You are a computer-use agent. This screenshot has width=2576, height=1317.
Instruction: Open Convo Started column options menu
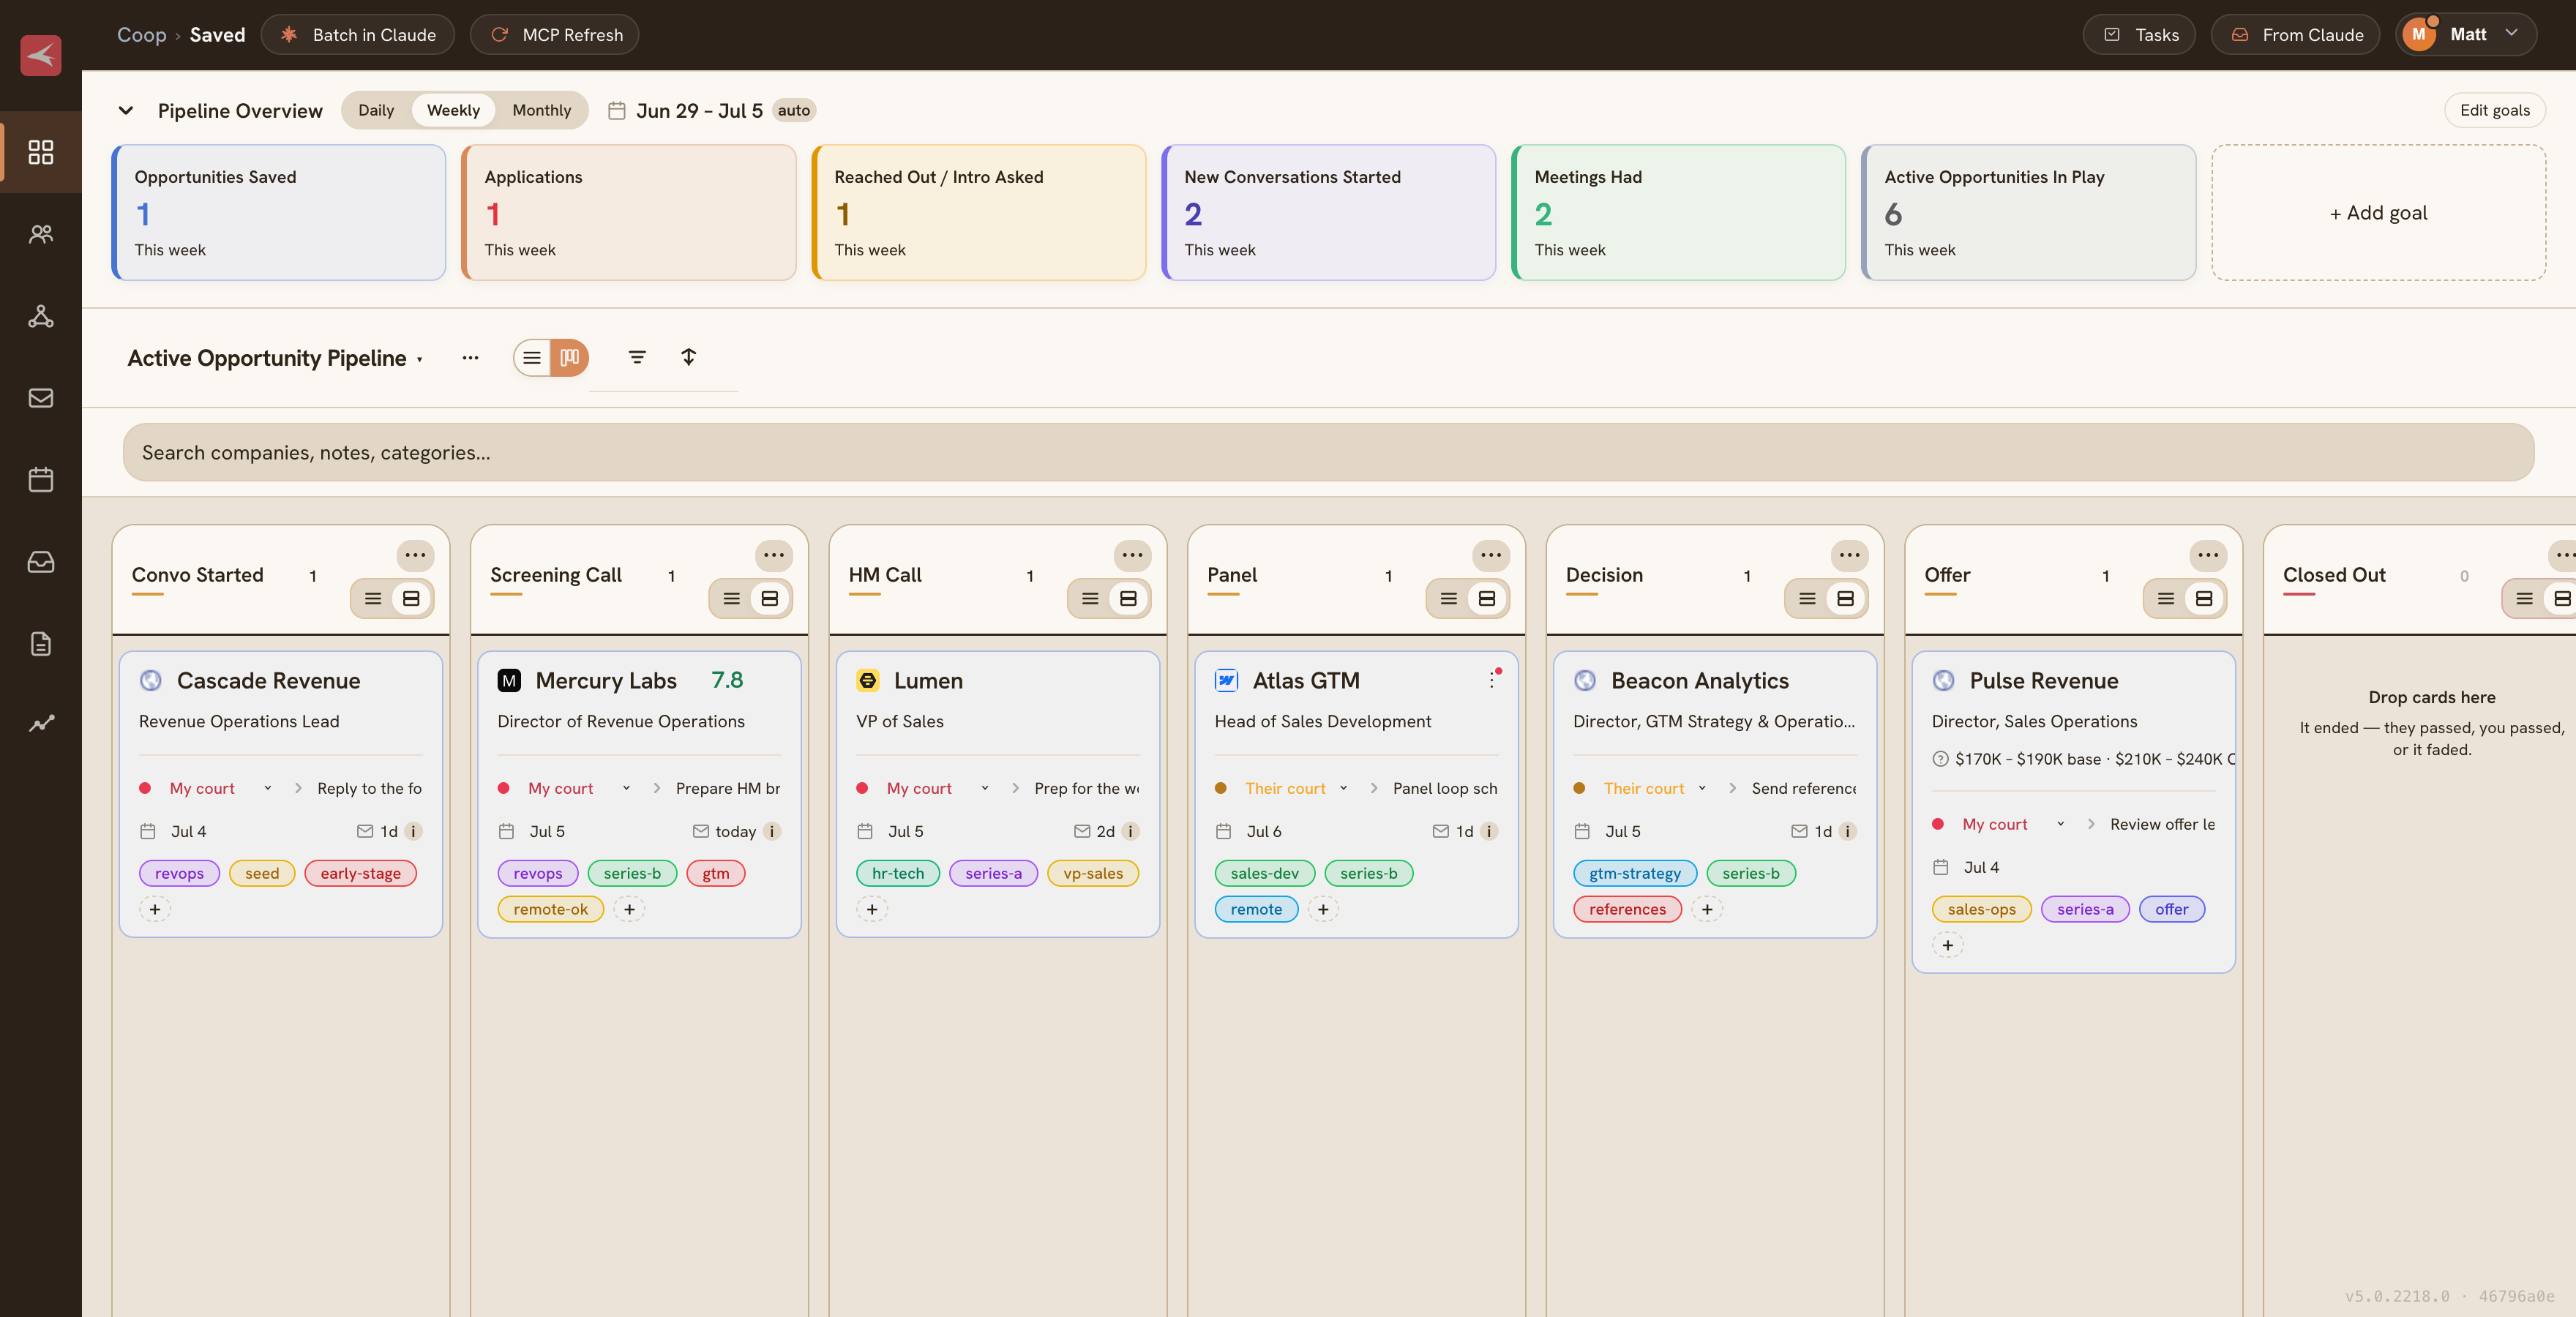pos(415,555)
